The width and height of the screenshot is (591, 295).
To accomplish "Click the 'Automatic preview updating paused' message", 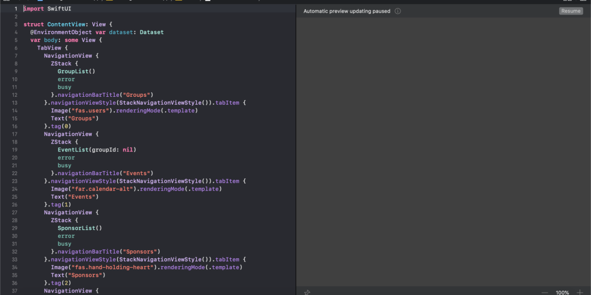I will click(347, 11).
